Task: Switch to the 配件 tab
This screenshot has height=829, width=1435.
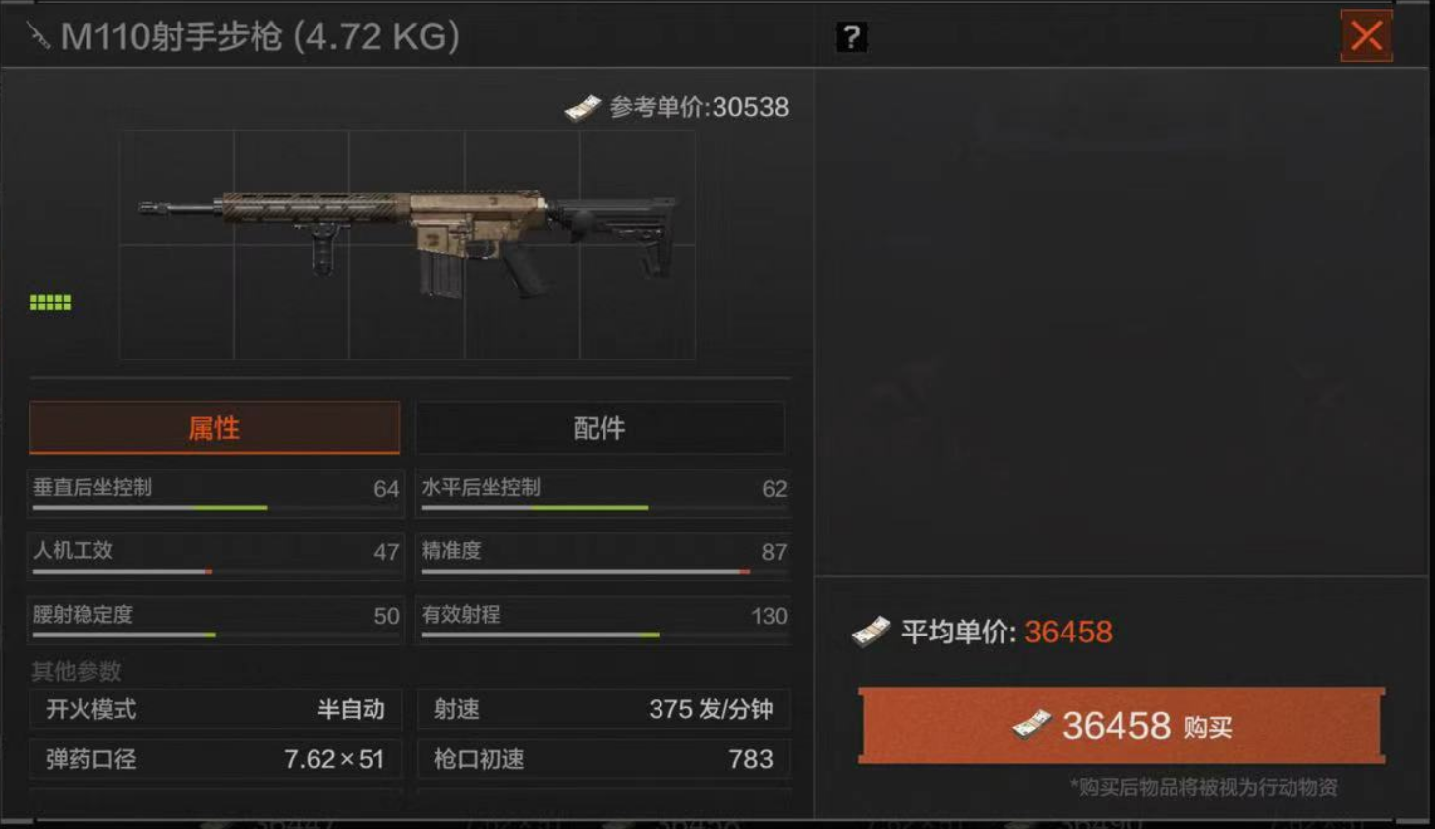Action: 600,428
